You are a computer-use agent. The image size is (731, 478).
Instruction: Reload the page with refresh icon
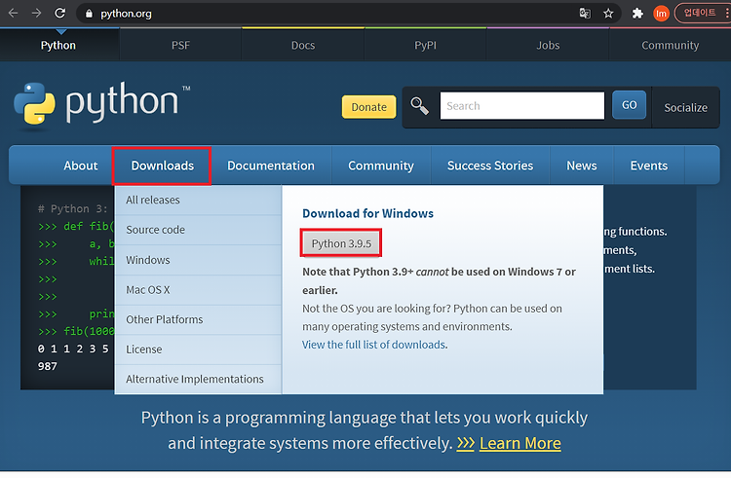pyautogui.click(x=59, y=13)
